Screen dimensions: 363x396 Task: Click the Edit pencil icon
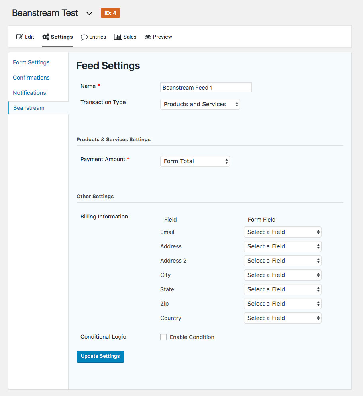pos(20,37)
